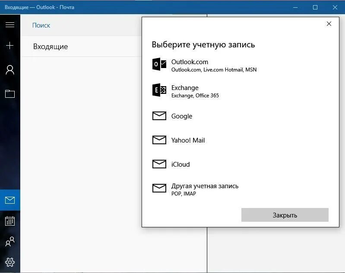Click the Поиск search field
Screen dimensions: 345x273
pos(82,25)
